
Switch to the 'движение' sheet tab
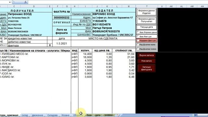[x=37, y=115]
